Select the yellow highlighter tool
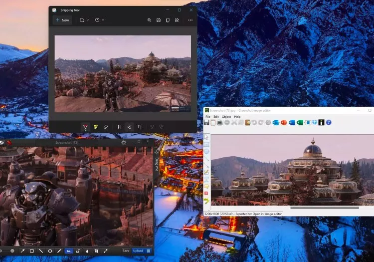Image resolution: width=374 pixels, height=262 pixels. pos(95,127)
